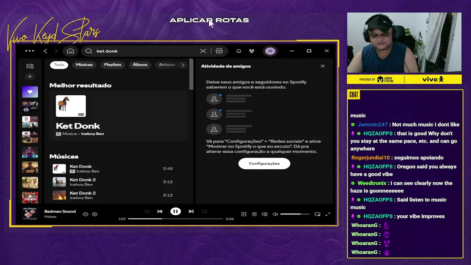This screenshot has width=471, height=265.
Task: Close the Atividade de amigos panel
Action: click(x=323, y=66)
